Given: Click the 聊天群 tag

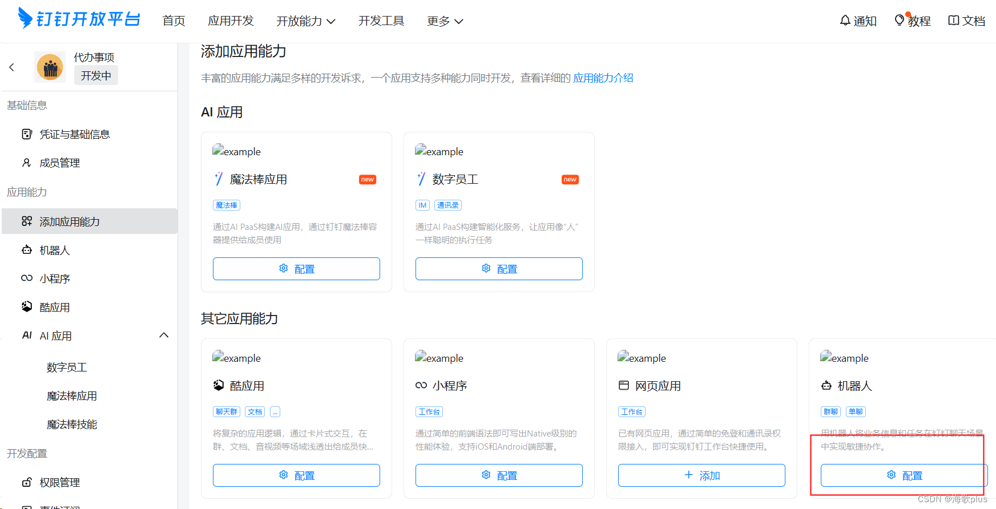Looking at the screenshot, I should pyautogui.click(x=227, y=412).
